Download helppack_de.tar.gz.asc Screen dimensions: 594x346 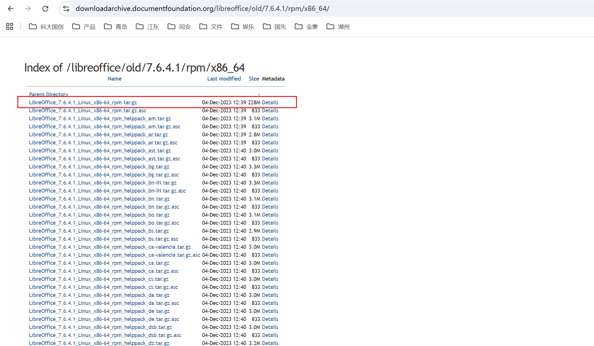click(104, 319)
